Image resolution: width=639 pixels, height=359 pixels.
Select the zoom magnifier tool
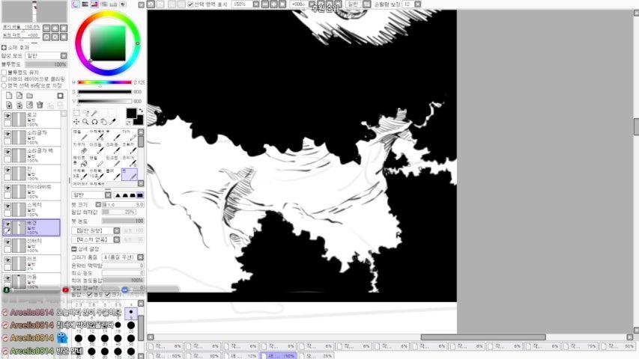tap(85, 122)
